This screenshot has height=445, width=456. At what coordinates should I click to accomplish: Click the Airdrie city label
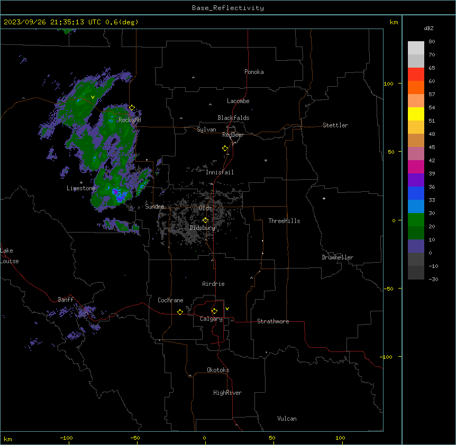click(x=214, y=284)
